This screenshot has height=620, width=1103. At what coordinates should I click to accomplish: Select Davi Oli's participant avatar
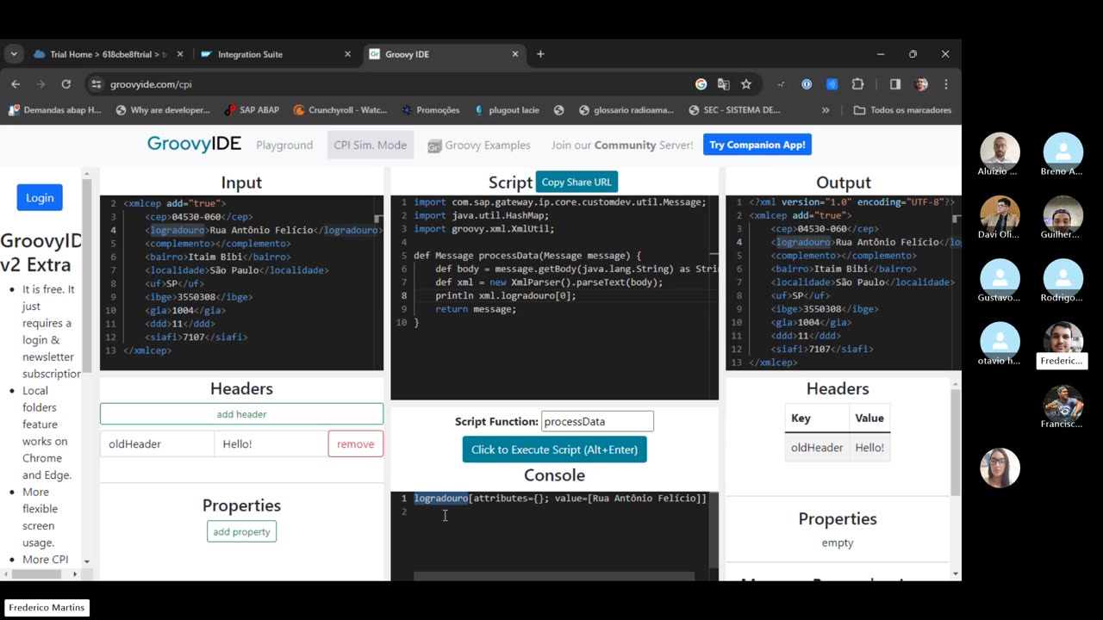coord(1000,217)
